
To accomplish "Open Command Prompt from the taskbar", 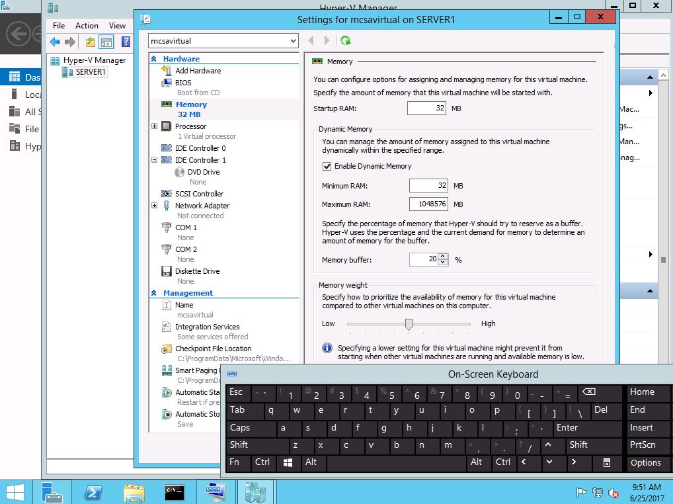I will (x=175, y=492).
